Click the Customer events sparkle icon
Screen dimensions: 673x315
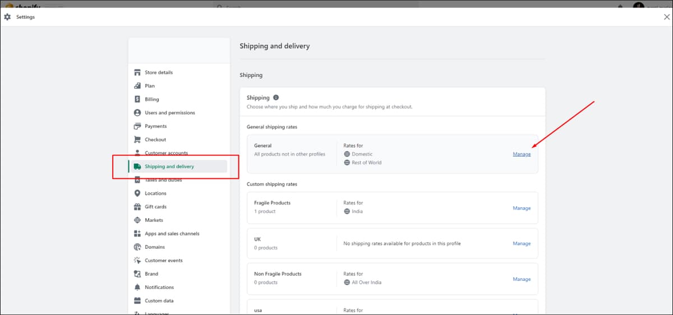137,261
